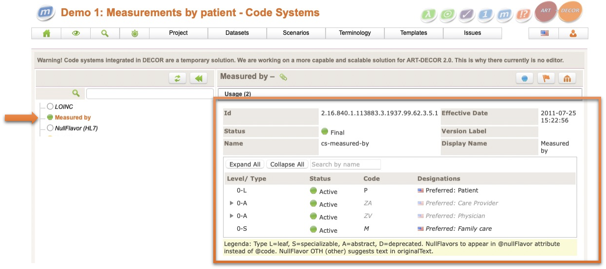Image resolution: width=606 pixels, height=269 pixels.
Task: Click the eye icon in navigation bar
Action: click(76, 33)
